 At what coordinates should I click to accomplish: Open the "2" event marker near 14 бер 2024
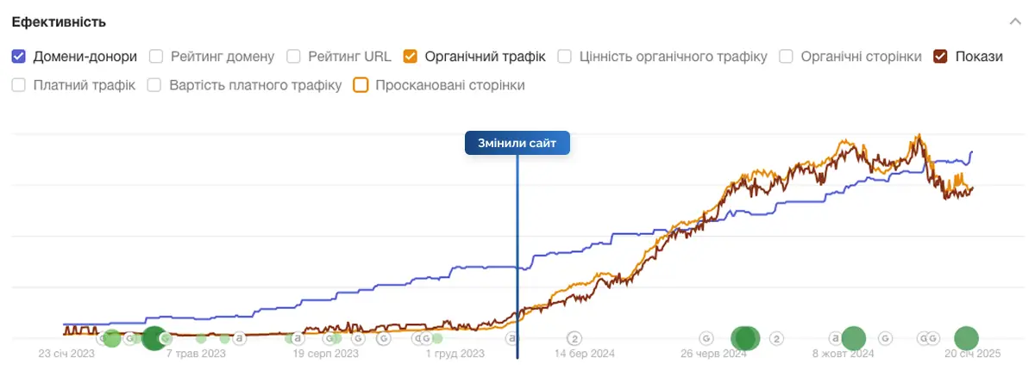[575, 338]
